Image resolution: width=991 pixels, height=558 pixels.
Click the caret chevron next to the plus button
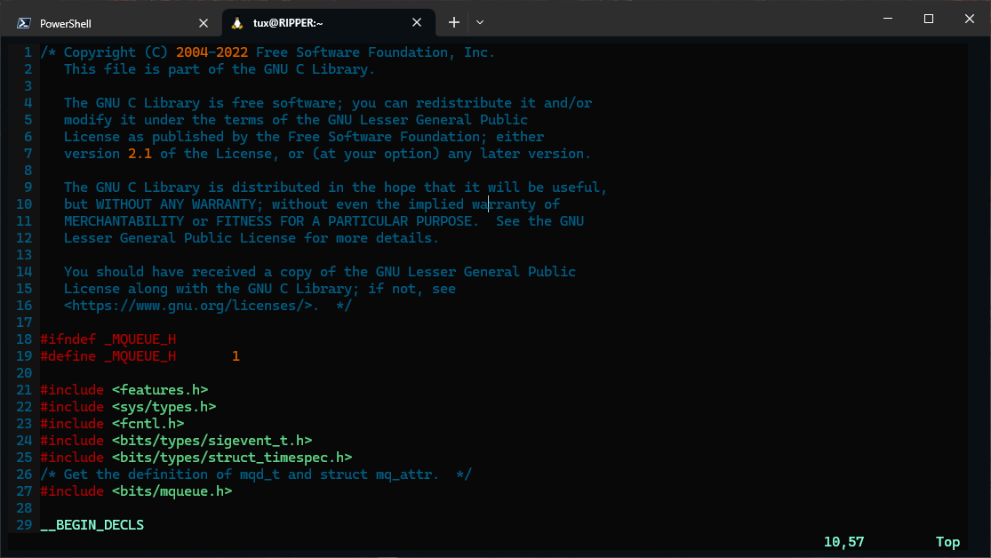tap(479, 21)
